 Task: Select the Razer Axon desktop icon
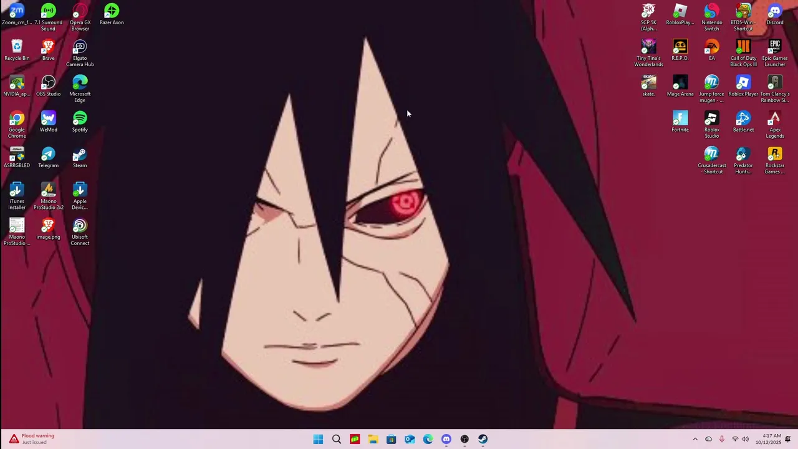[x=112, y=15]
